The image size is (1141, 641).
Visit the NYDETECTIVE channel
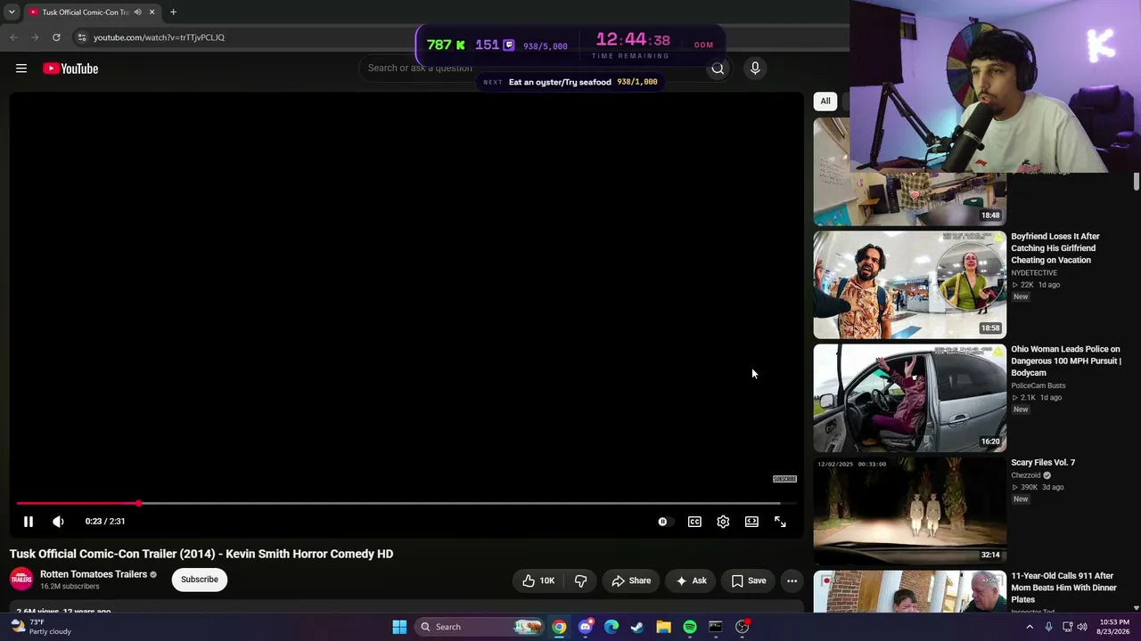coord(1034,273)
